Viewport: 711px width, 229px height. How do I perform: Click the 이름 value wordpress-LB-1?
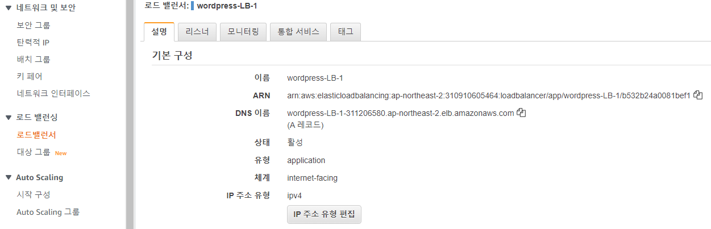click(x=315, y=78)
